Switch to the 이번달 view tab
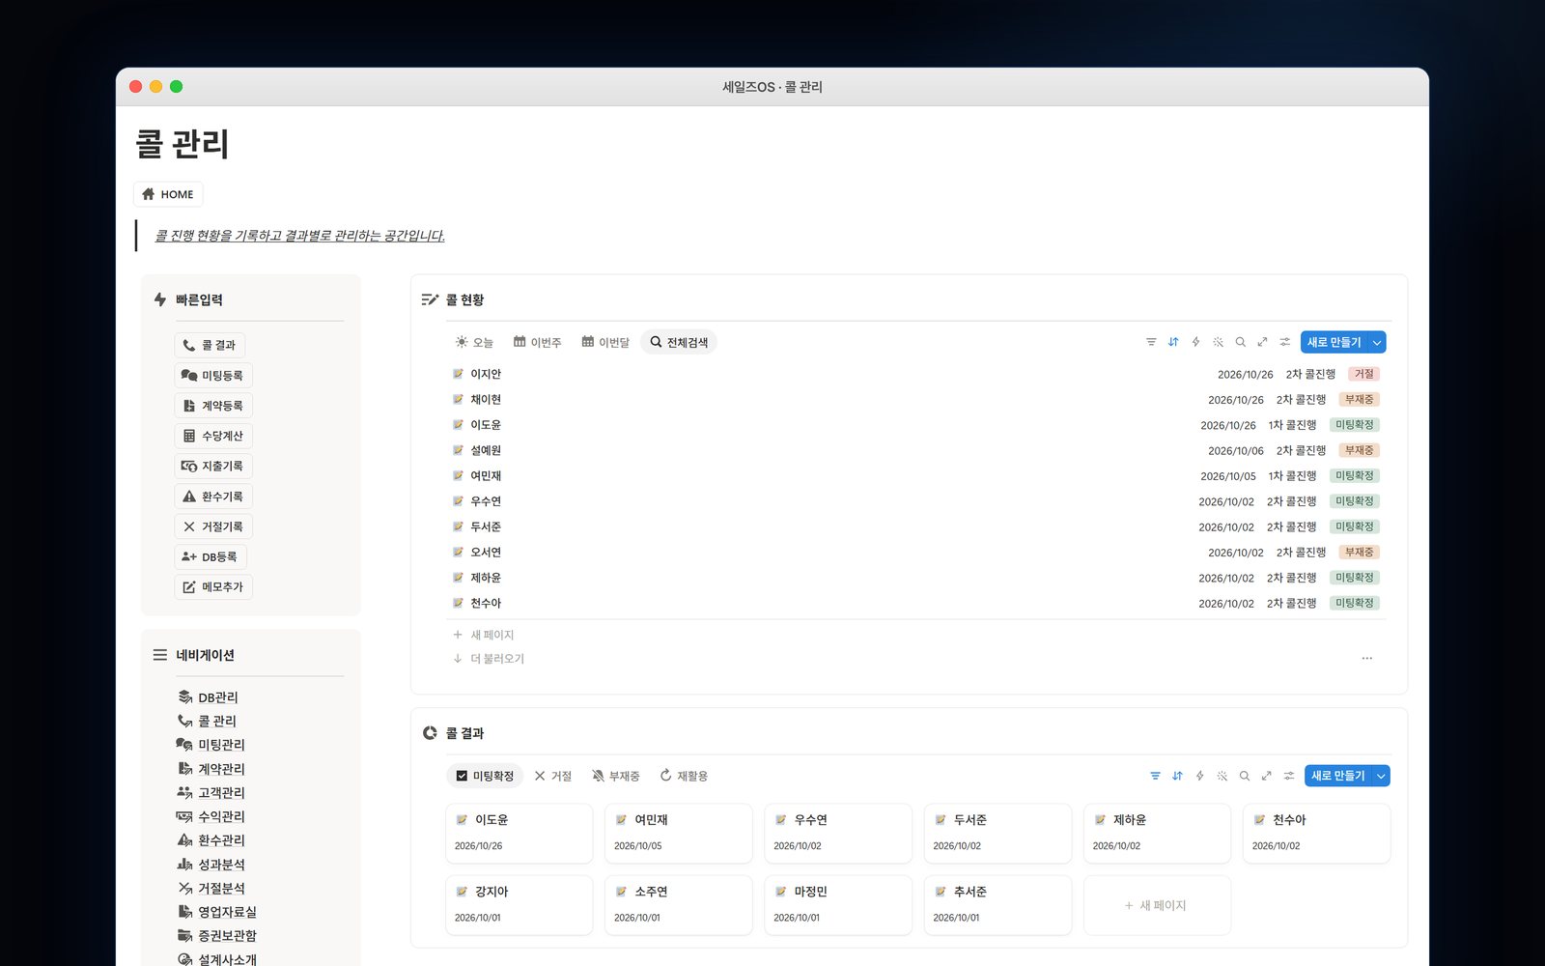The height and width of the screenshot is (966, 1545). tap(605, 342)
